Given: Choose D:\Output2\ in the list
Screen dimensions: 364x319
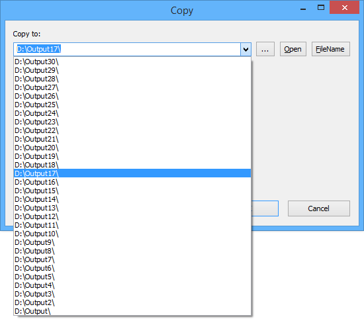Looking at the screenshot, I should [132, 302].
